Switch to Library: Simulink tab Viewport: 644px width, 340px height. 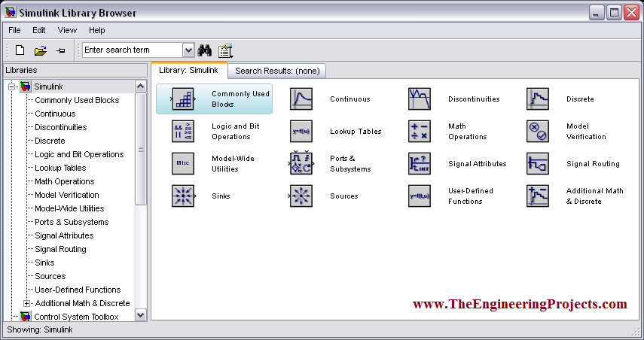[x=189, y=70]
